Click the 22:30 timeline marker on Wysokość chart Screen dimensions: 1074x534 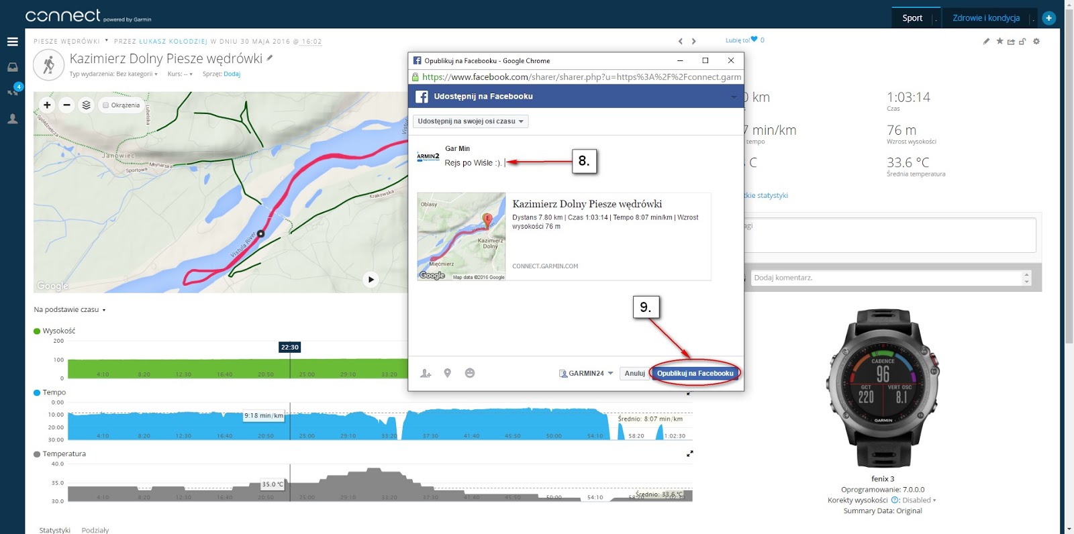290,347
